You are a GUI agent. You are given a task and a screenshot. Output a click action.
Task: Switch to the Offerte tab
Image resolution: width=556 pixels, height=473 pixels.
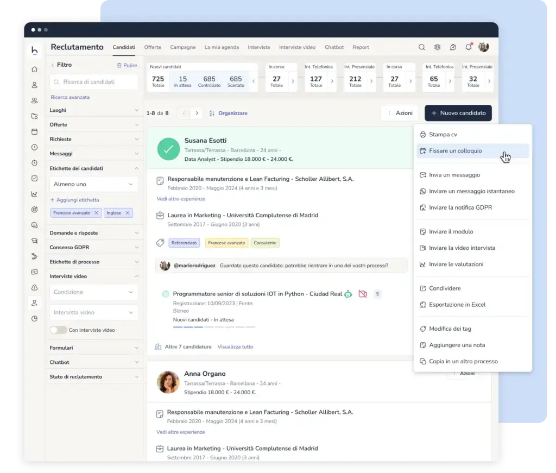point(153,47)
